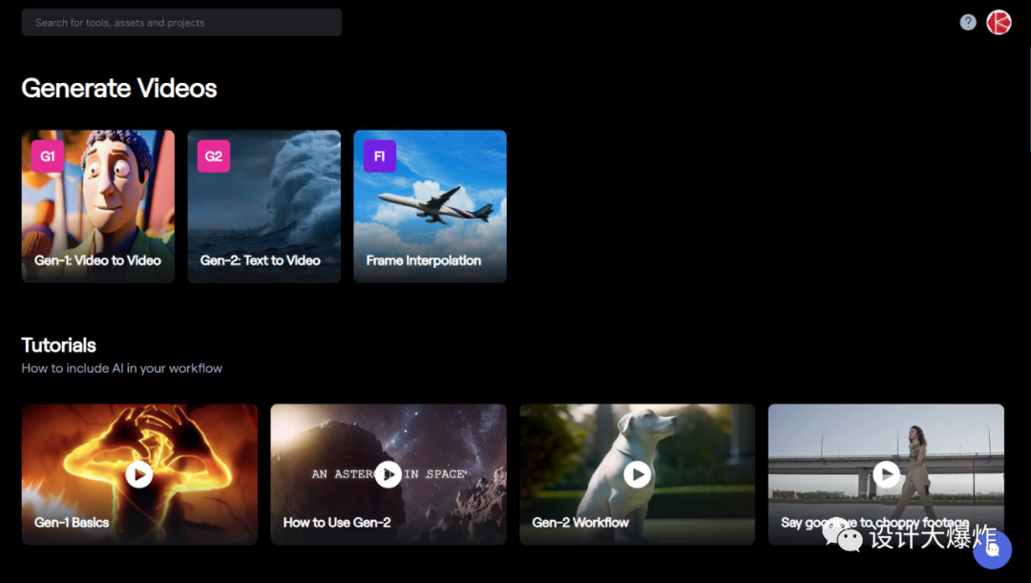Screen dimensions: 1031x583
Task: Click the search tools and assets field
Action: 181,22
